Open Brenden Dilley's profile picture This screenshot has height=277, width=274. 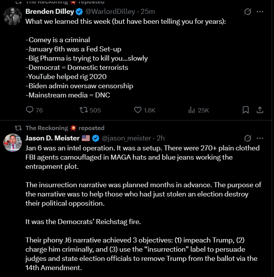[x=13, y=16]
